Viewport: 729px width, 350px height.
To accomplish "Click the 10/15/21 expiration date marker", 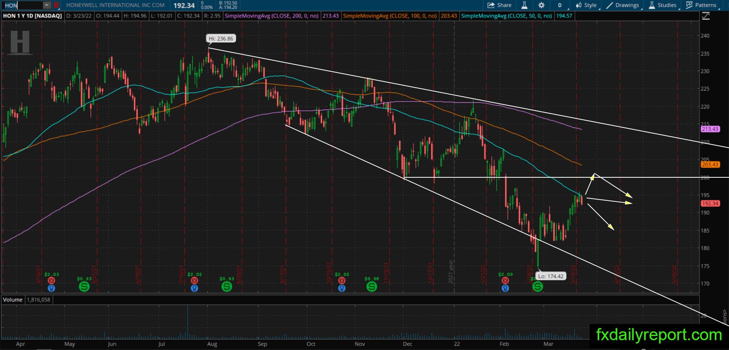I will 329,274.
